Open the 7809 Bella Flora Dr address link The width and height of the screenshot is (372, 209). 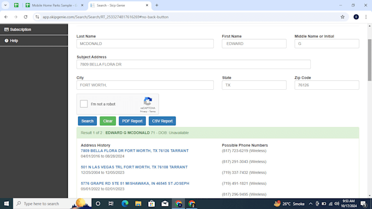tap(135, 150)
